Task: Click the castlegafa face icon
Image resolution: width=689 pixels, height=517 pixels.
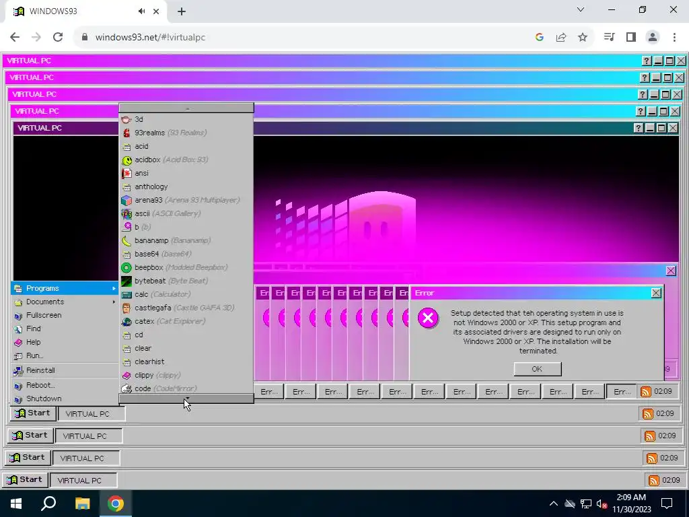Action: coord(126,308)
